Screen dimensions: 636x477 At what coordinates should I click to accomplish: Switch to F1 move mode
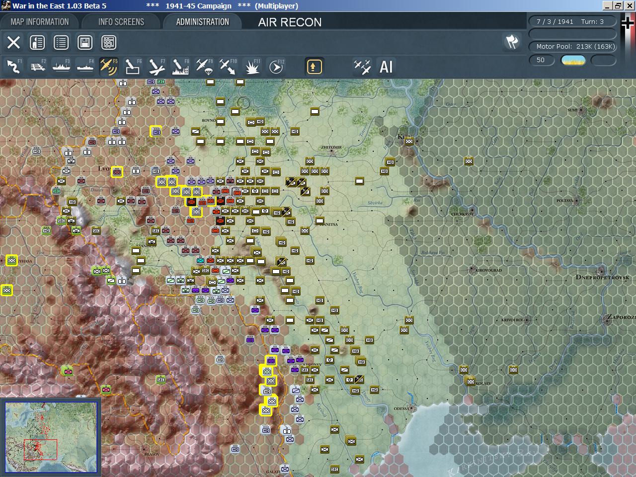tap(13, 67)
